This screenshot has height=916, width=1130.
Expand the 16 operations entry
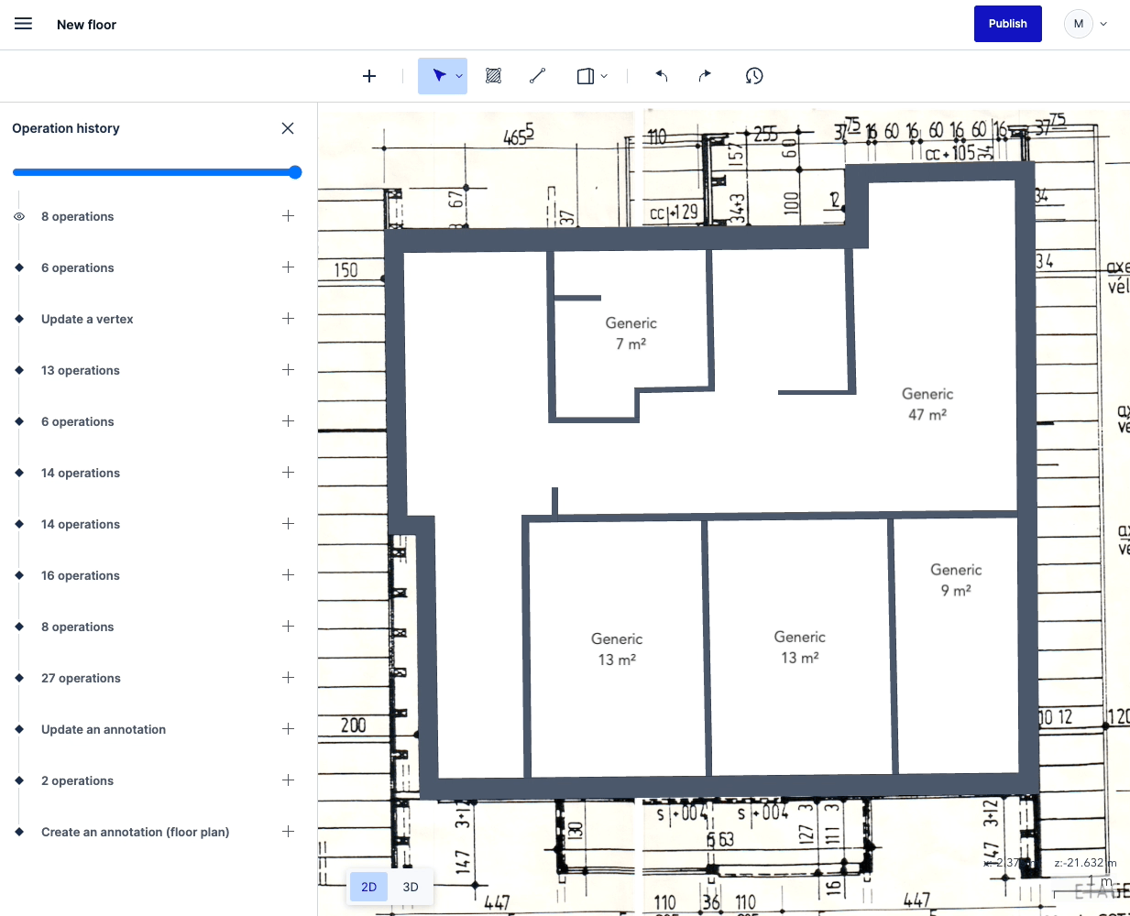pyautogui.click(x=288, y=575)
